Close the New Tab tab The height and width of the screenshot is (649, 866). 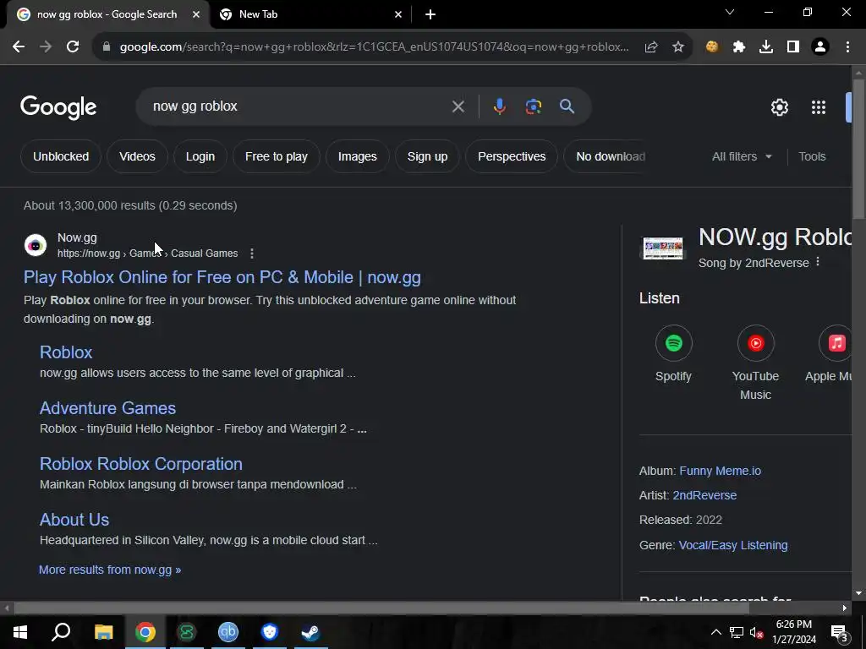point(398,14)
